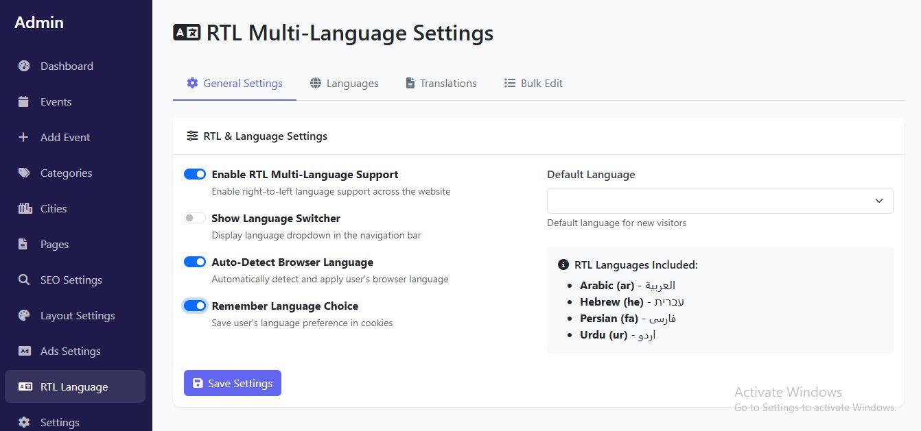
Task: Switch to the Languages tab
Action: (x=345, y=84)
